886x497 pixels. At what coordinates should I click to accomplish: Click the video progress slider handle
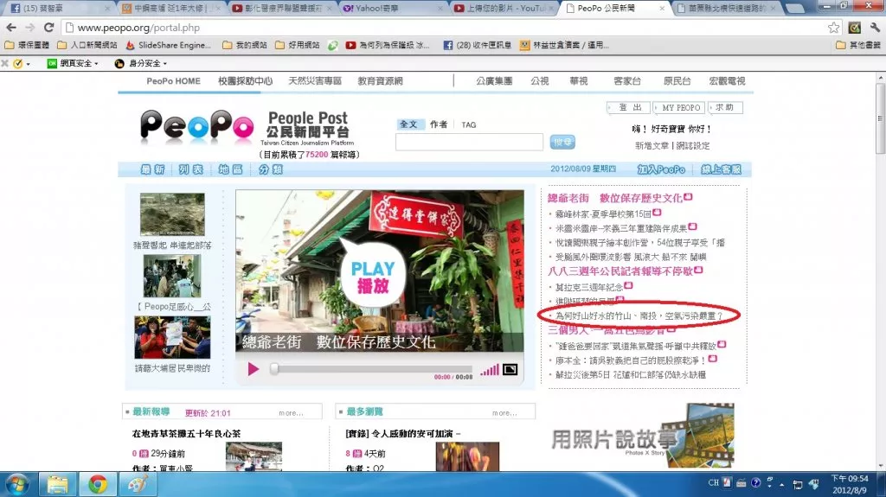(x=274, y=369)
